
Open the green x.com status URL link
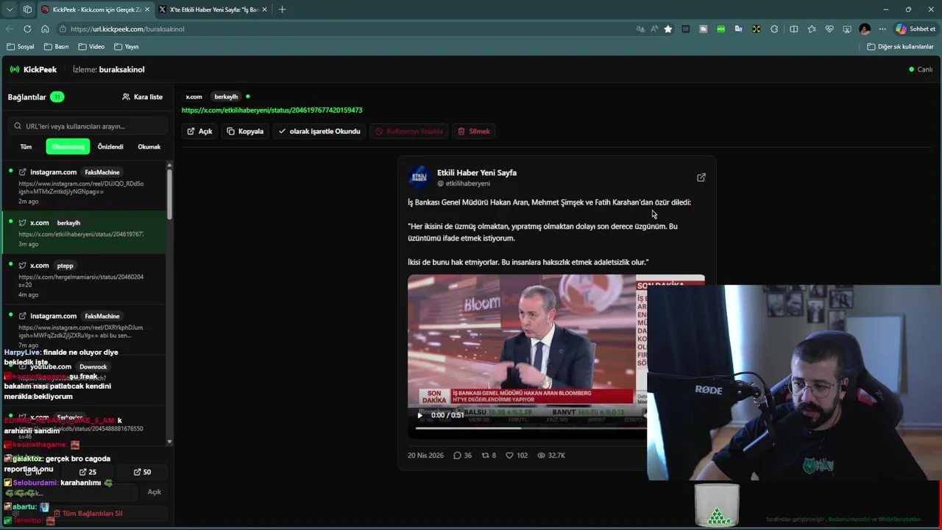[272, 110]
